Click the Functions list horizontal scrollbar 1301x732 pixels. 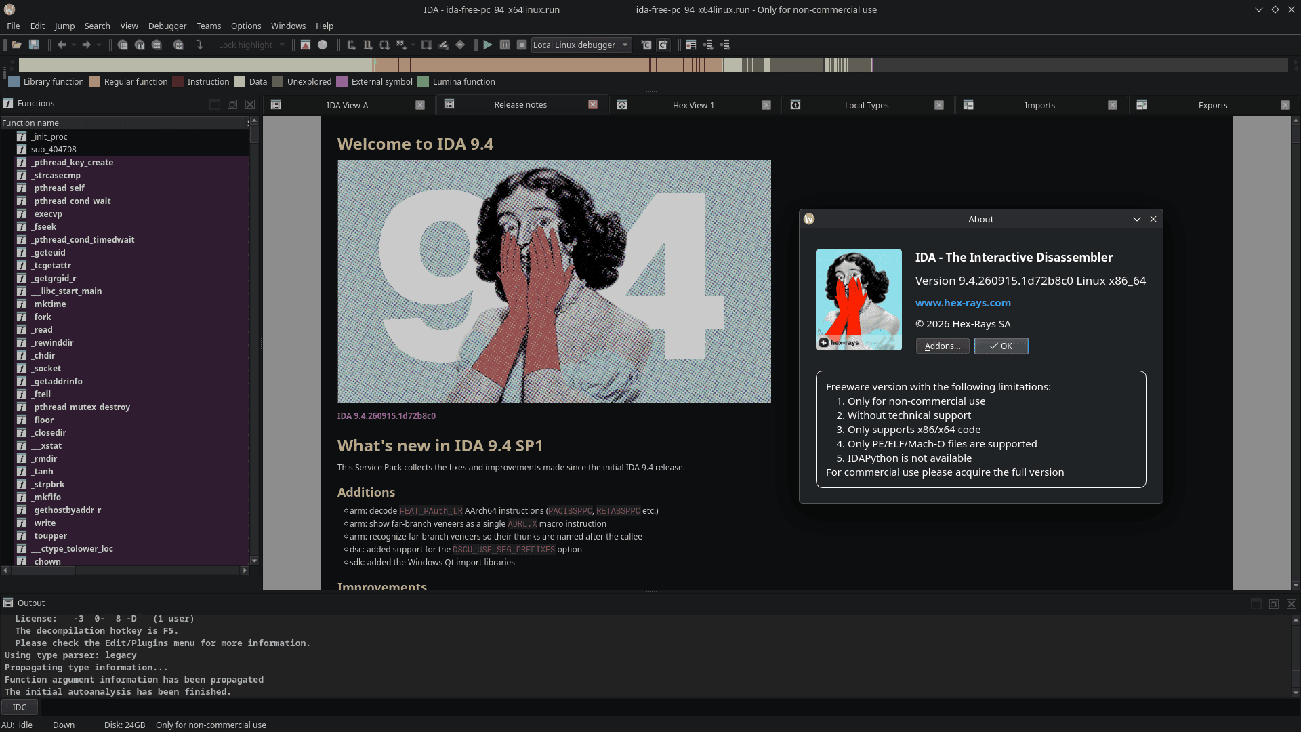pos(125,570)
